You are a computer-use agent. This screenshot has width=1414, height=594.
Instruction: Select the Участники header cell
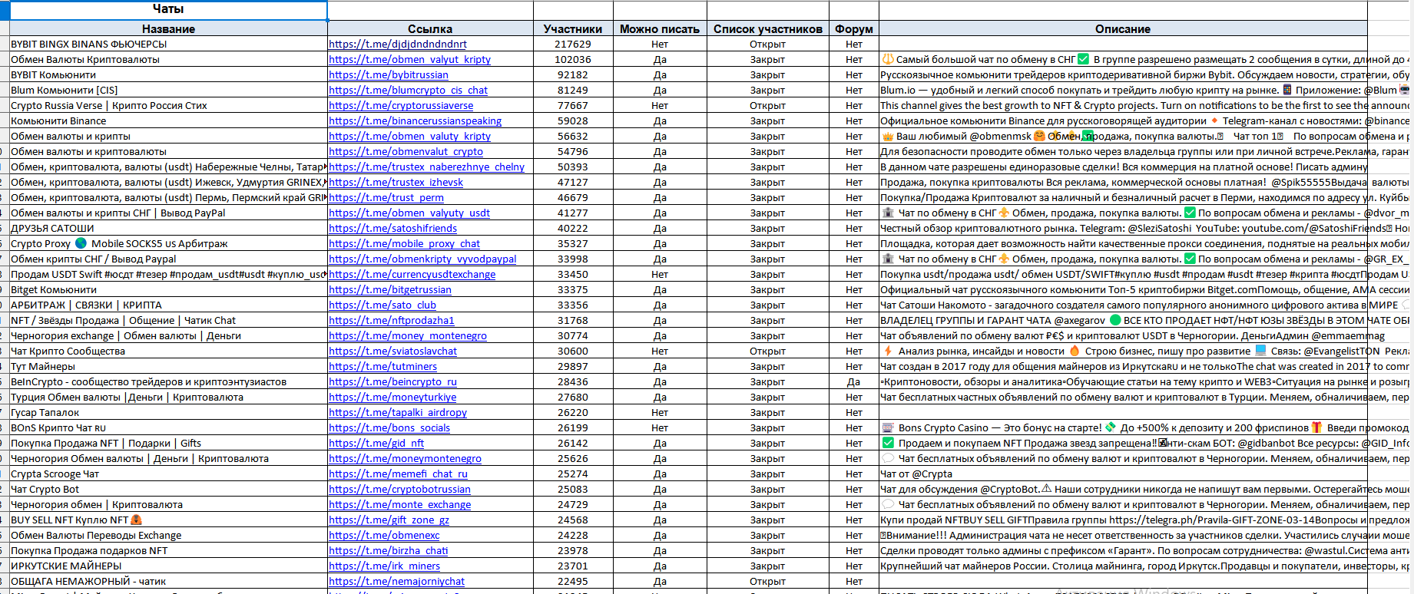pyautogui.click(x=573, y=29)
